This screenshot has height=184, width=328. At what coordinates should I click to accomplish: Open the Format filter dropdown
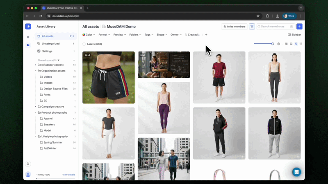pyautogui.click(x=104, y=35)
